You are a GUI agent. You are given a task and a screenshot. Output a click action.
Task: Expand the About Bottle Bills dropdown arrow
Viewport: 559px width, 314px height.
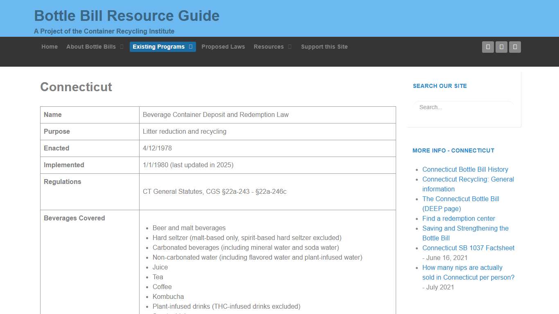(x=122, y=47)
